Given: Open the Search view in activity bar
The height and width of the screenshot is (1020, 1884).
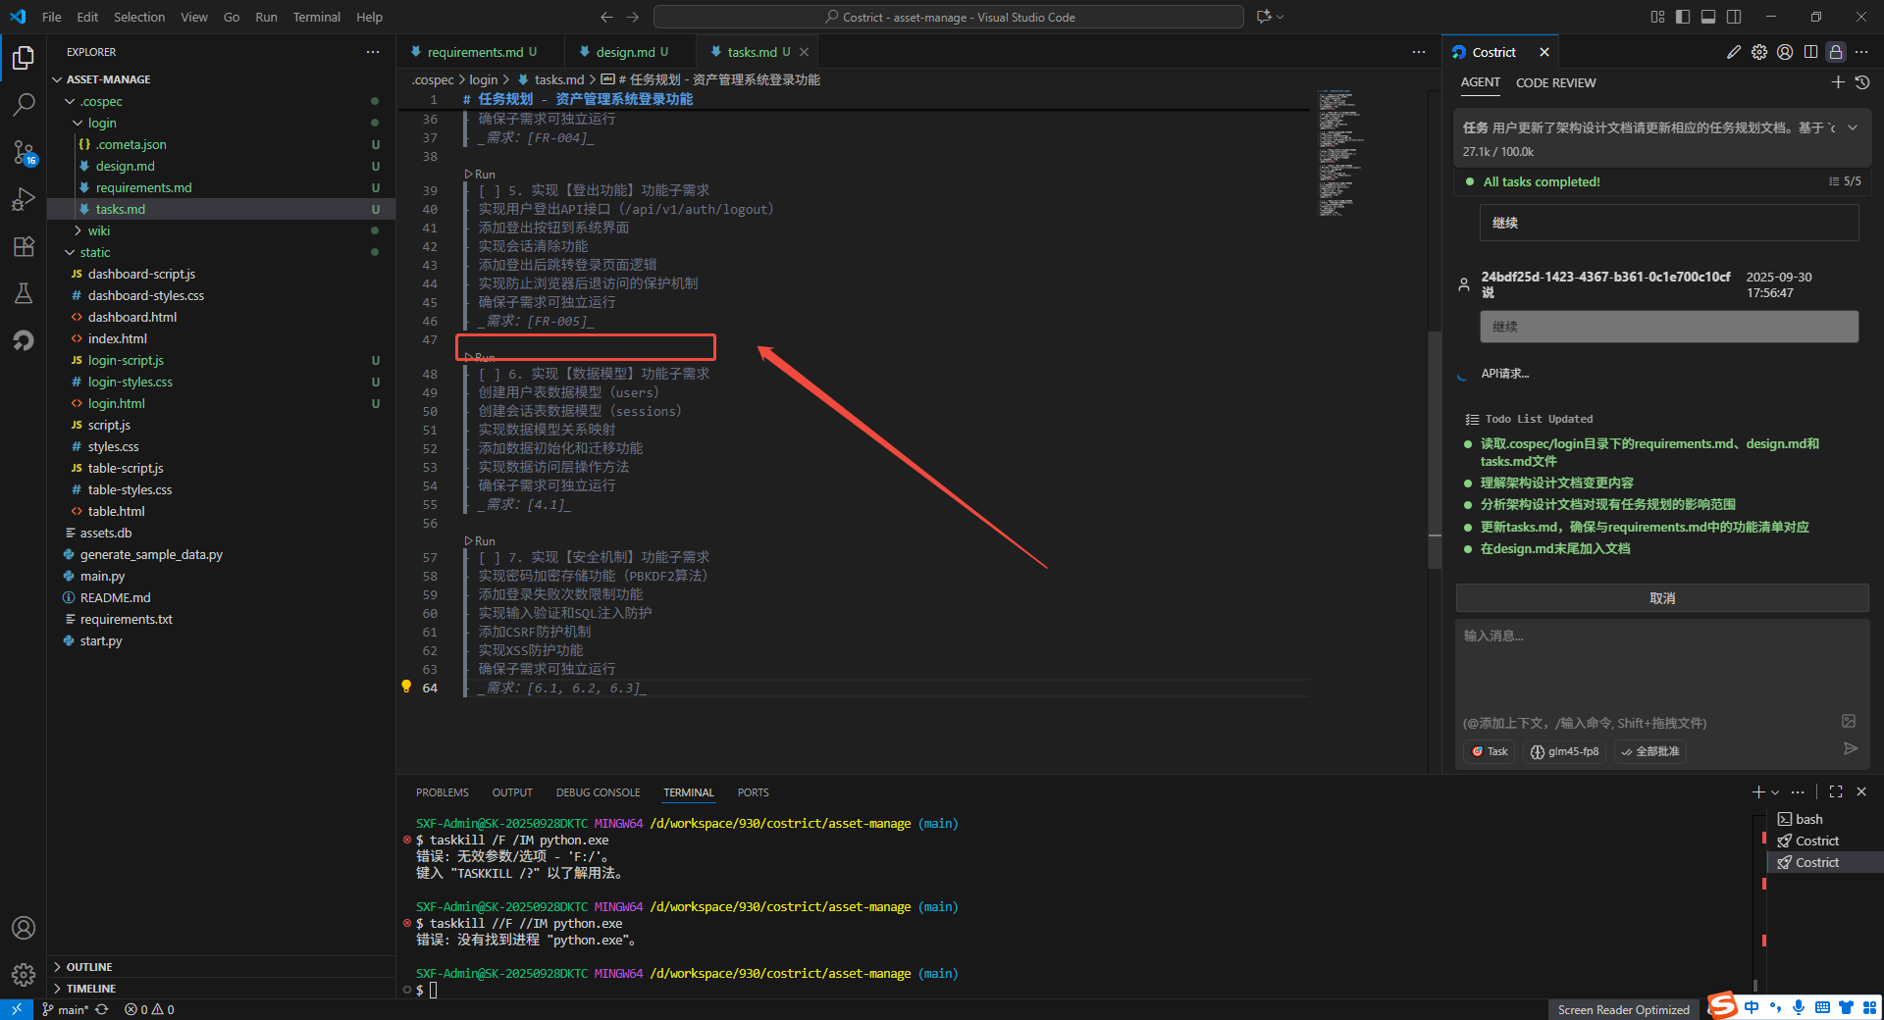Looking at the screenshot, I should coord(24,104).
